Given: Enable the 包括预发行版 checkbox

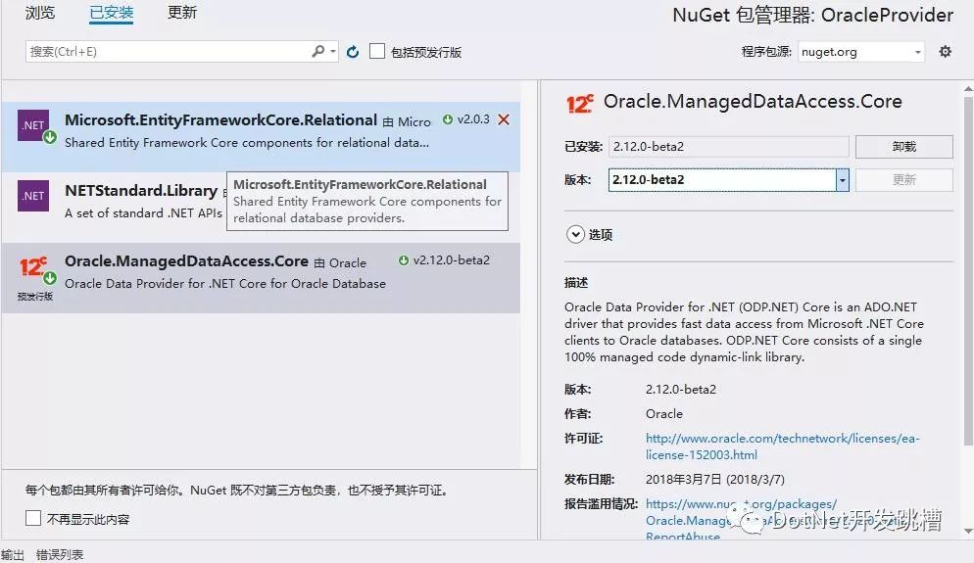Looking at the screenshot, I should pos(377,51).
